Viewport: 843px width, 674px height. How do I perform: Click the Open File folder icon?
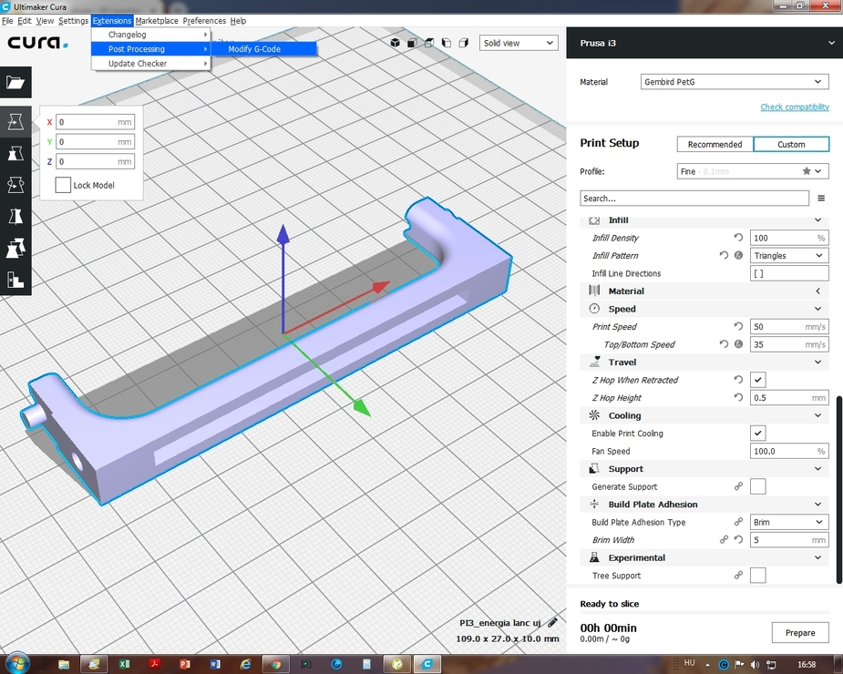15,83
